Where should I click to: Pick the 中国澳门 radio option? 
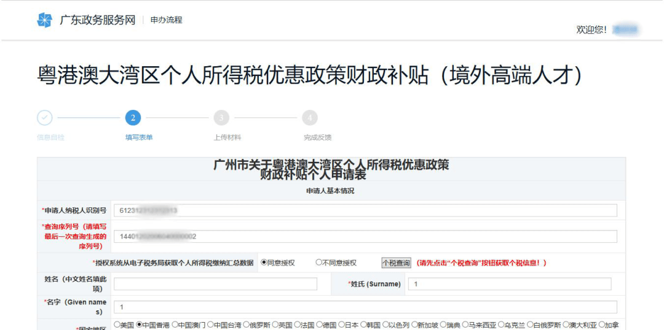[x=175, y=324]
